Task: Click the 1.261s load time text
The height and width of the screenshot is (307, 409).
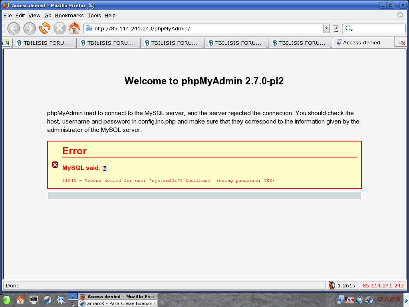Action: tap(346, 285)
